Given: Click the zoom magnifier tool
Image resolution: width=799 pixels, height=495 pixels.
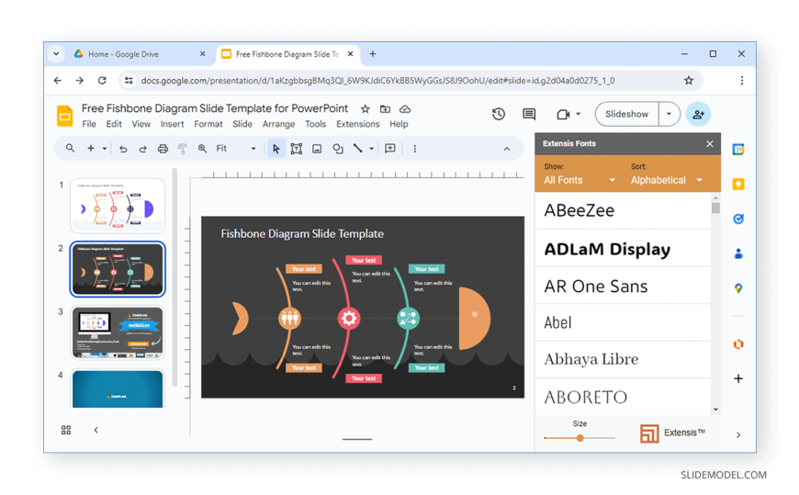Looking at the screenshot, I should [202, 149].
